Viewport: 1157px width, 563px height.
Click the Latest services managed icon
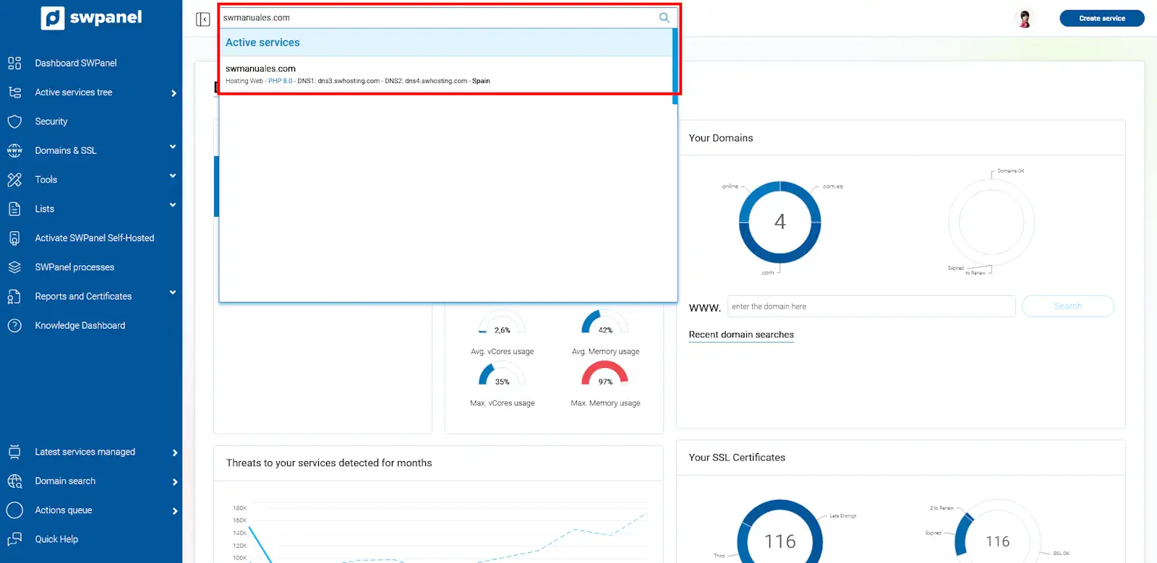coord(14,452)
